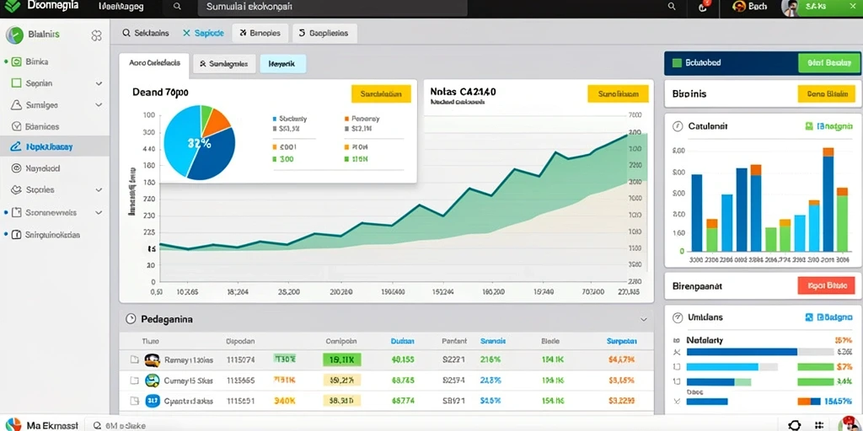This screenshot has width=863, height=431.
Task: Select the Bimopies toolbar tab
Action: [260, 33]
